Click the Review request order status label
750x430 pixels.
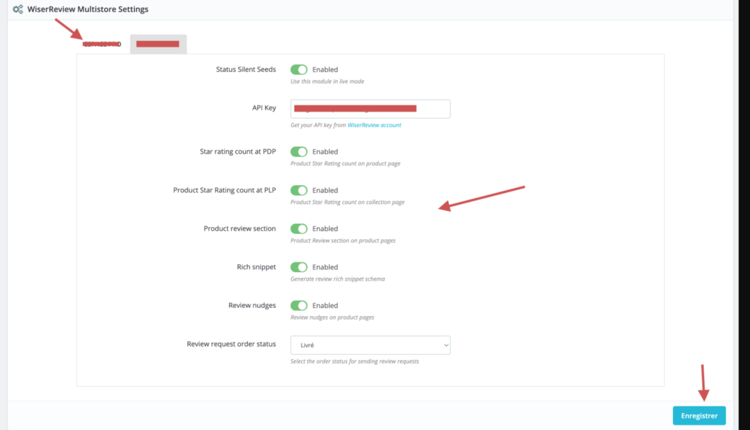[x=231, y=343]
